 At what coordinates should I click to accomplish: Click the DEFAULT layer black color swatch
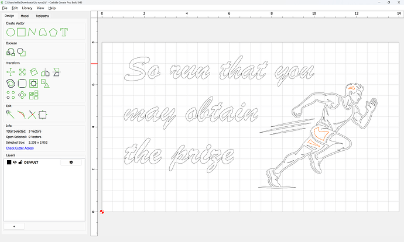[9, 162]
